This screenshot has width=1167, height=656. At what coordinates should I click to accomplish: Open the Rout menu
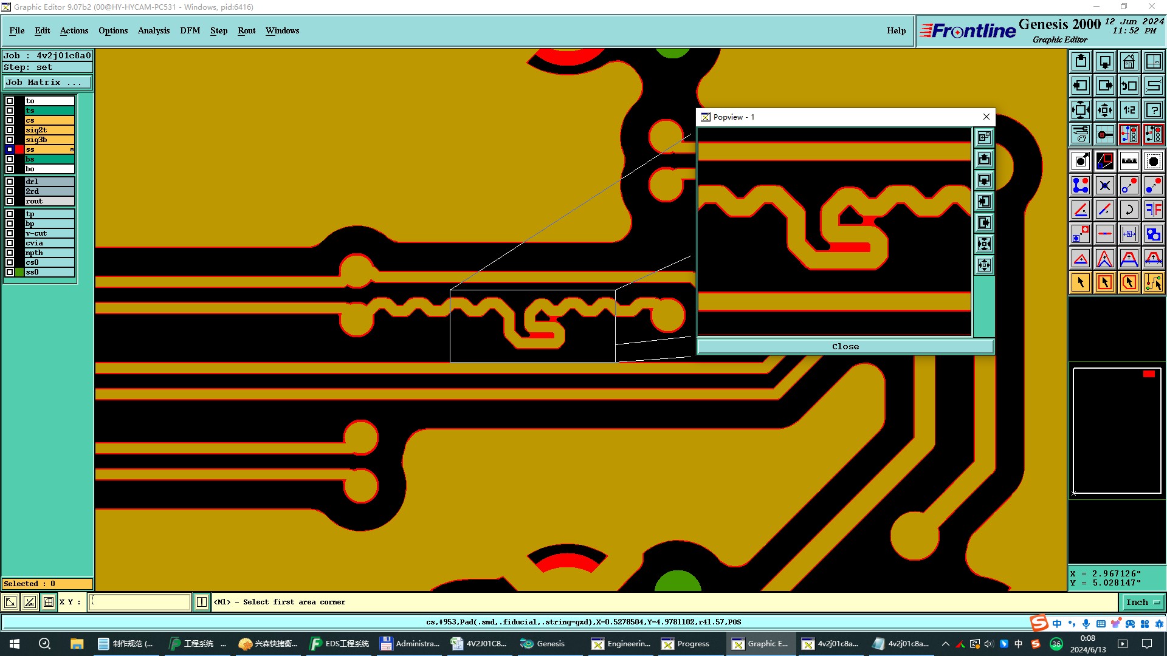coord(247,30)
